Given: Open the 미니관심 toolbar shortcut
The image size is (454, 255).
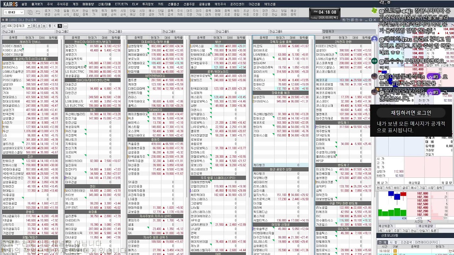Looking at the screenshot, I should point(275,13).
